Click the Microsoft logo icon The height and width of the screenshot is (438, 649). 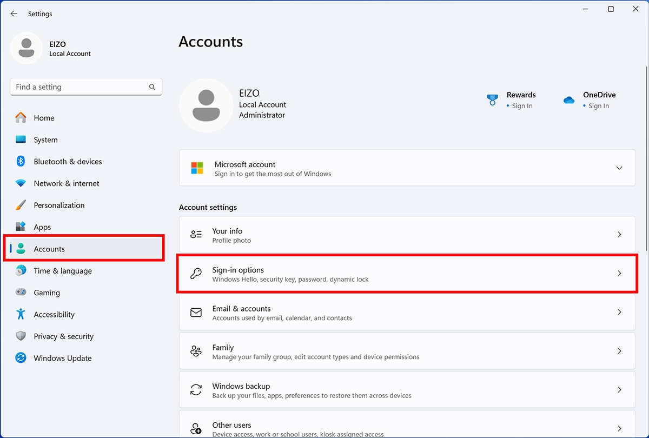pos(197,168)
